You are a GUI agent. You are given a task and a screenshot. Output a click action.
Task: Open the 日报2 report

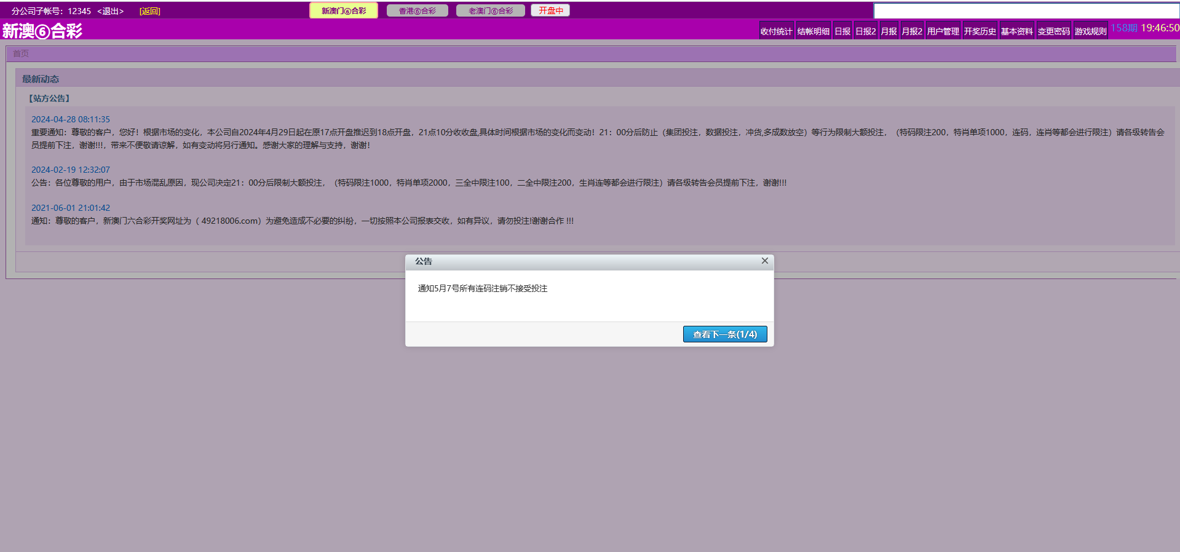pyautogui.click(x=865, y=31)
